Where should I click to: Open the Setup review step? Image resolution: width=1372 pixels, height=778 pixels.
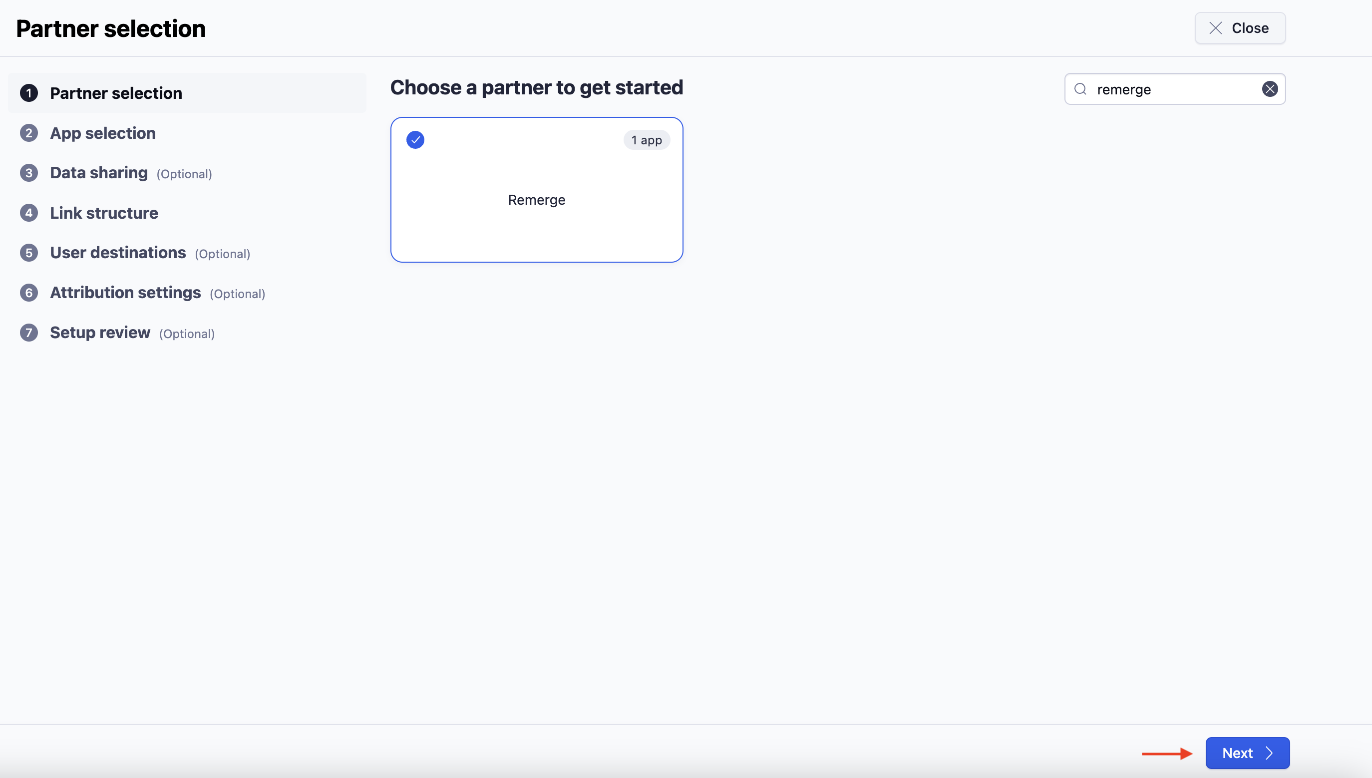click(100, 333)
